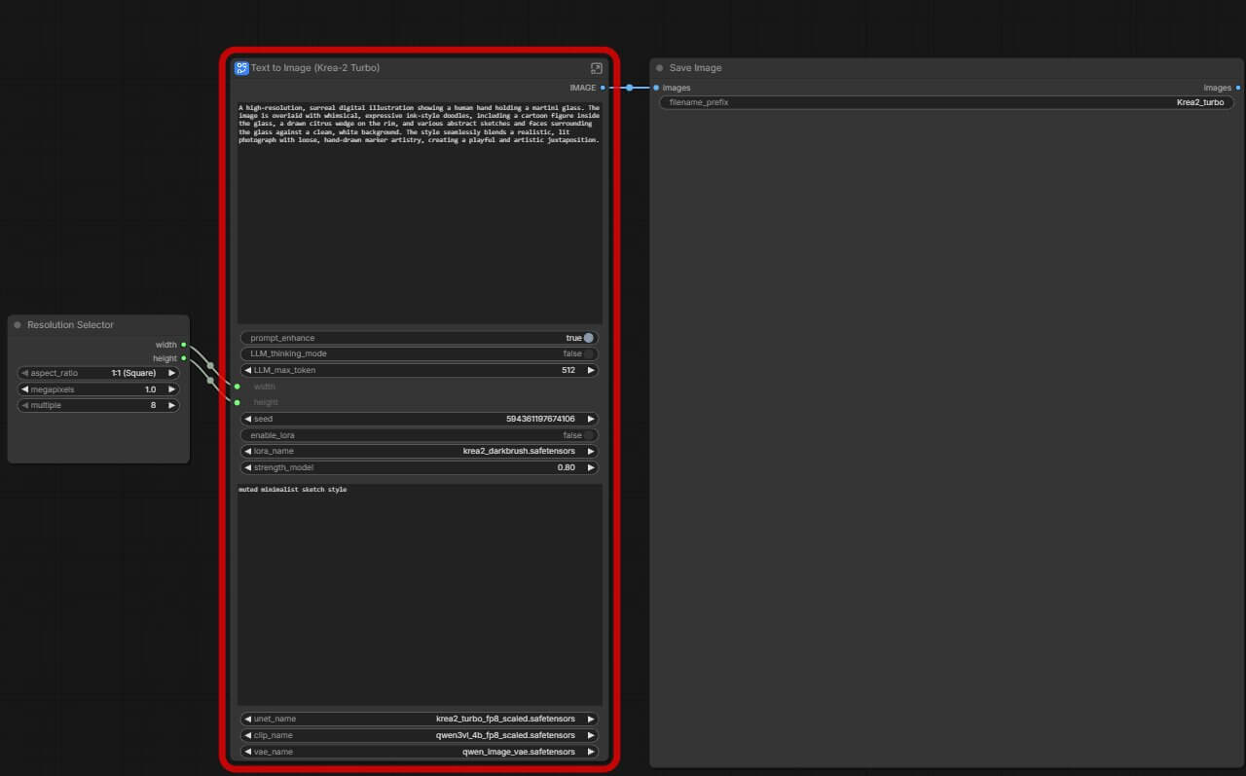Click the images output port on Save Image
This screenshot has height=776, width=1246.
(1238, 88)
